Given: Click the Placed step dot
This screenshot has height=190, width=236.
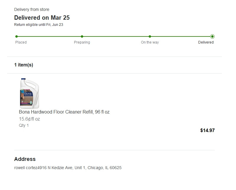Looking at the screenshot, I should 17,36.
